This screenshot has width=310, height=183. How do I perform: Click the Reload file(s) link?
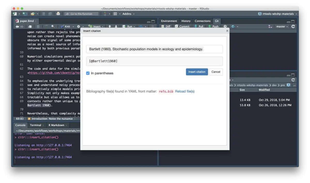pos(185,91)
